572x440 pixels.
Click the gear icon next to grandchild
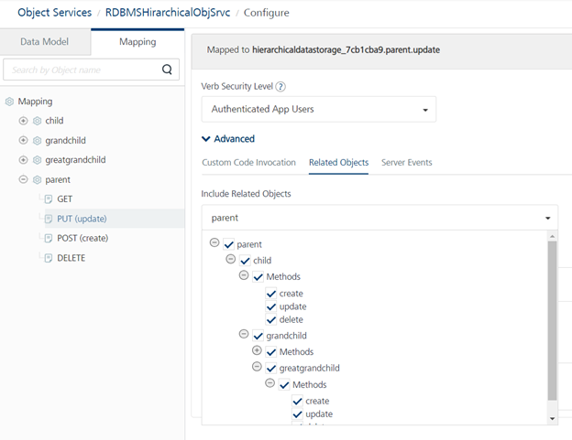tap(37, 140)
